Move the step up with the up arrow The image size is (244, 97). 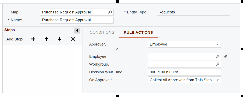pos(46,39)
